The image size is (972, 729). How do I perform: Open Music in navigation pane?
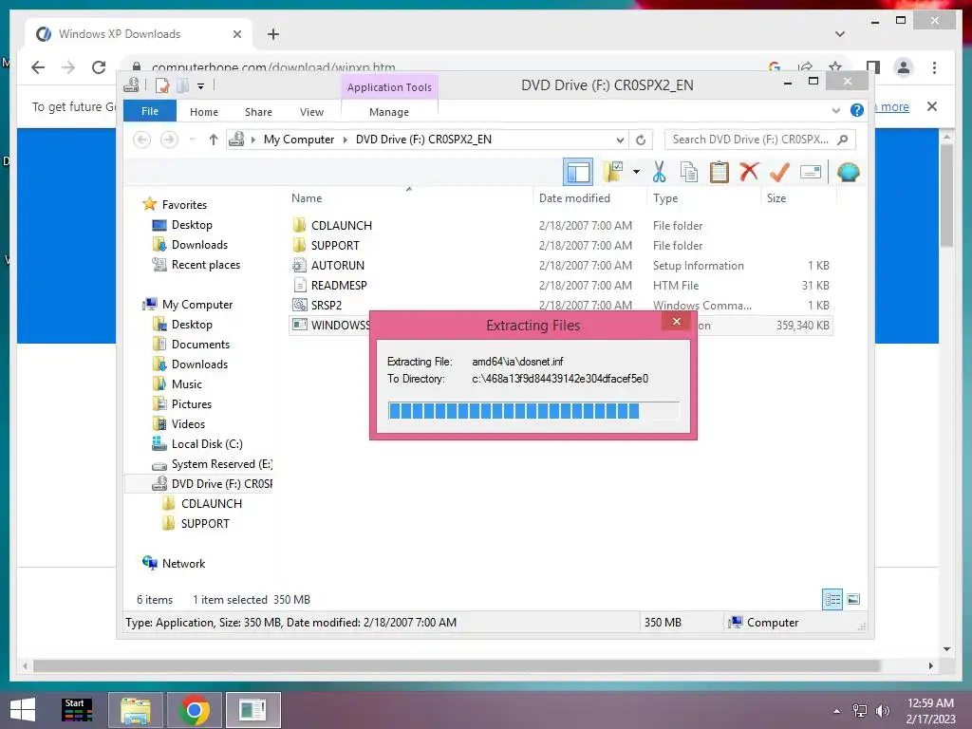187,384
